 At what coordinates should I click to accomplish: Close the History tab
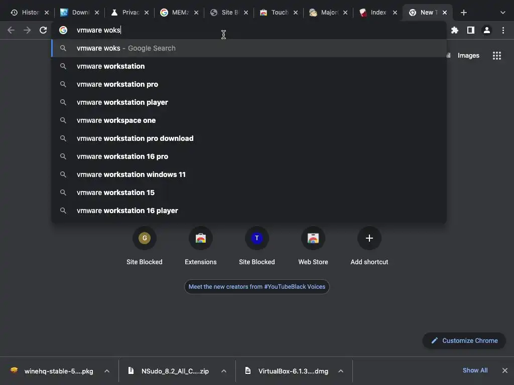[x=47, y=13]
